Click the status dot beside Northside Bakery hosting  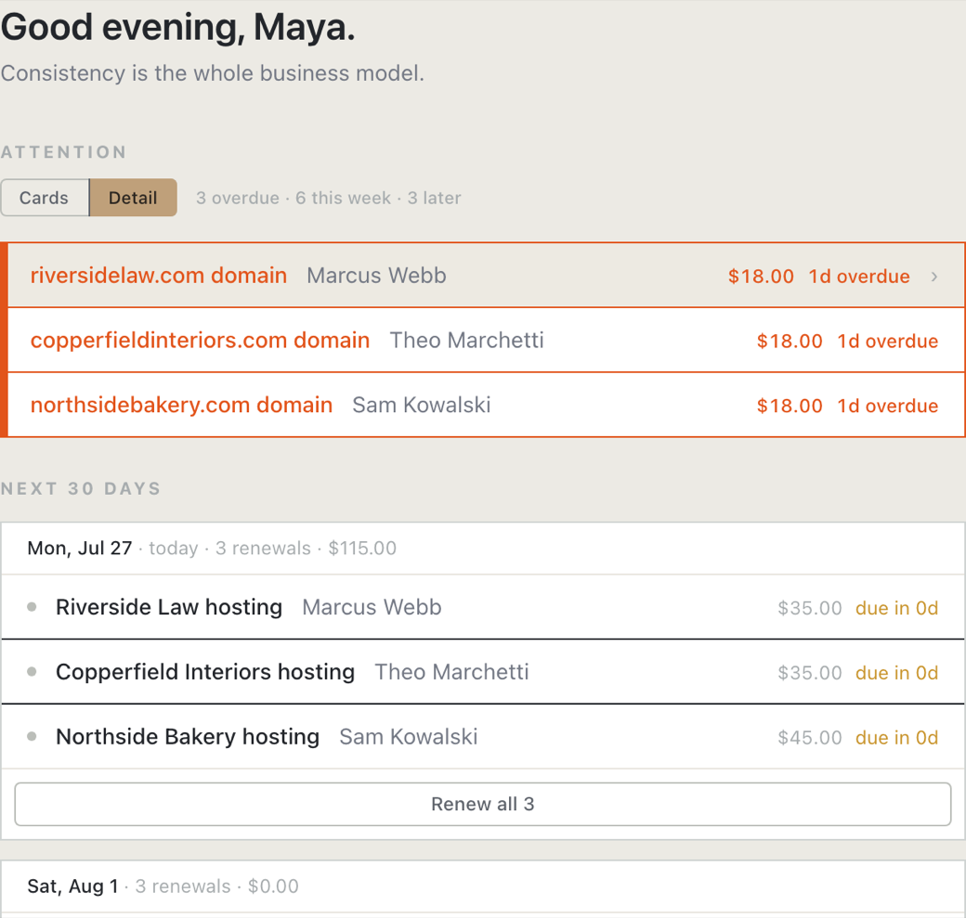32,736
